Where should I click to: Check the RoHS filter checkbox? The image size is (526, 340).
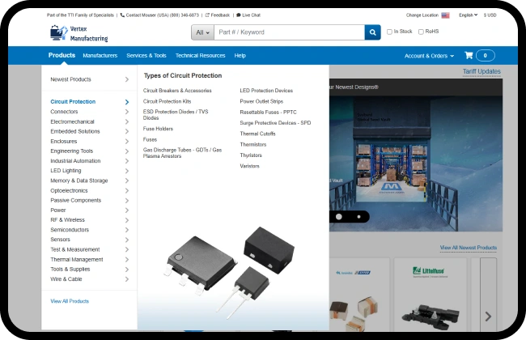[421, 32]
